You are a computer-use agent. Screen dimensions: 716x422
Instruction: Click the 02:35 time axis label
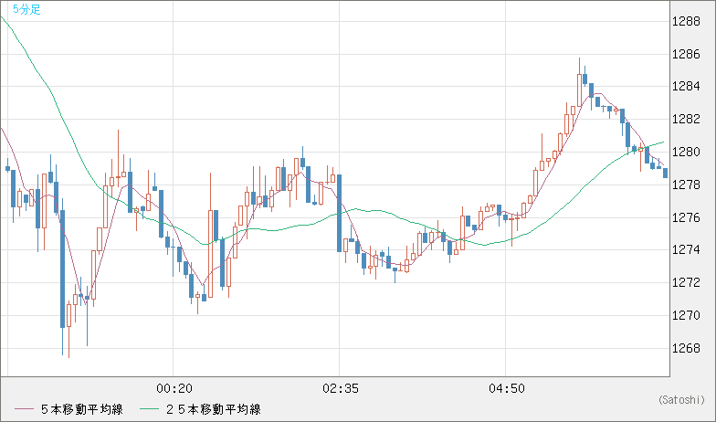(341, 389)
